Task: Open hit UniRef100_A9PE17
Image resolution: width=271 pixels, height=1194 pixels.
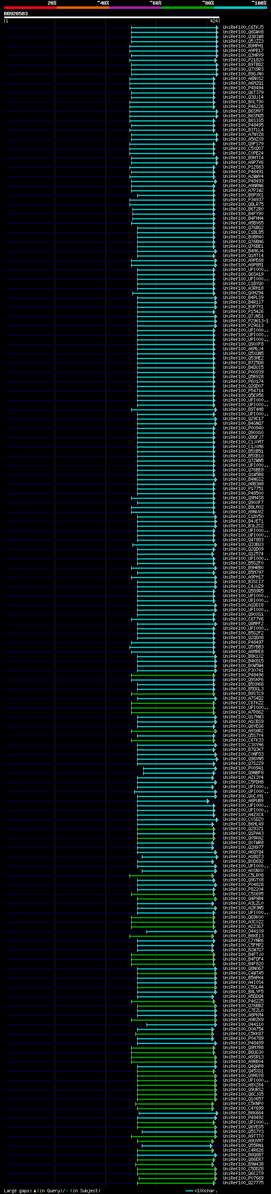Action: point(243,50)
